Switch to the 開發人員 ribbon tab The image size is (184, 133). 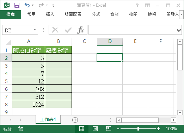pos(172,14)
